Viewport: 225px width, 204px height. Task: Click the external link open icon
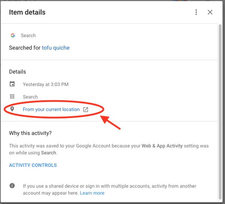(85, 109)
